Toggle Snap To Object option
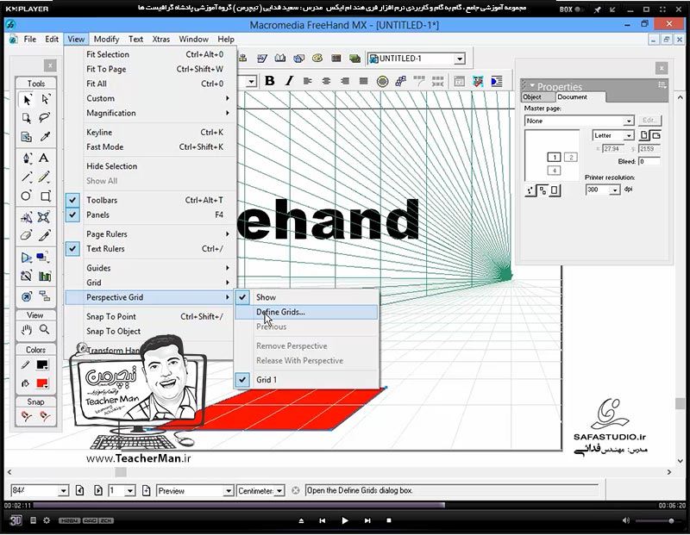The image size is (690, 535). pyautogui.click(x=150, y=332)
